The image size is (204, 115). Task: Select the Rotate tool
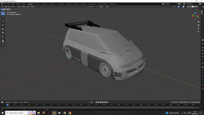(3, 25)
